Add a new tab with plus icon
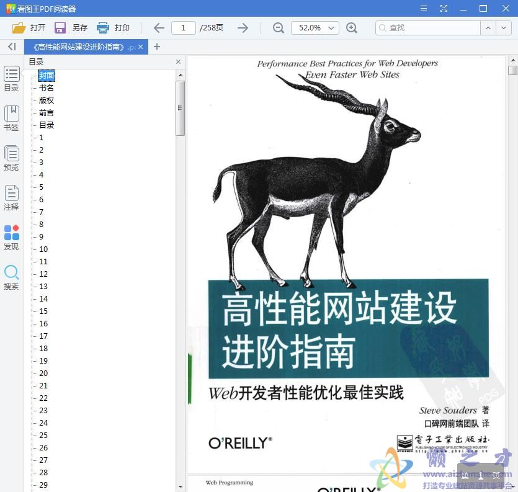The width and height of the screenshot is (518, 492). [157, 47]
